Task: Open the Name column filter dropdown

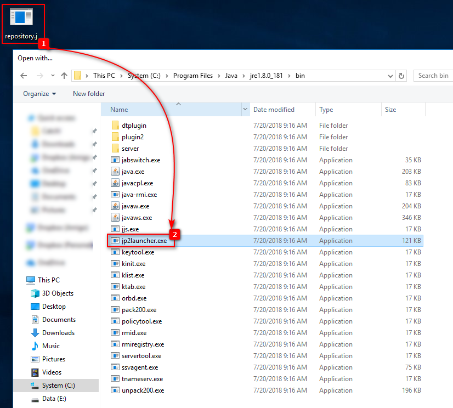Action: 245,110
